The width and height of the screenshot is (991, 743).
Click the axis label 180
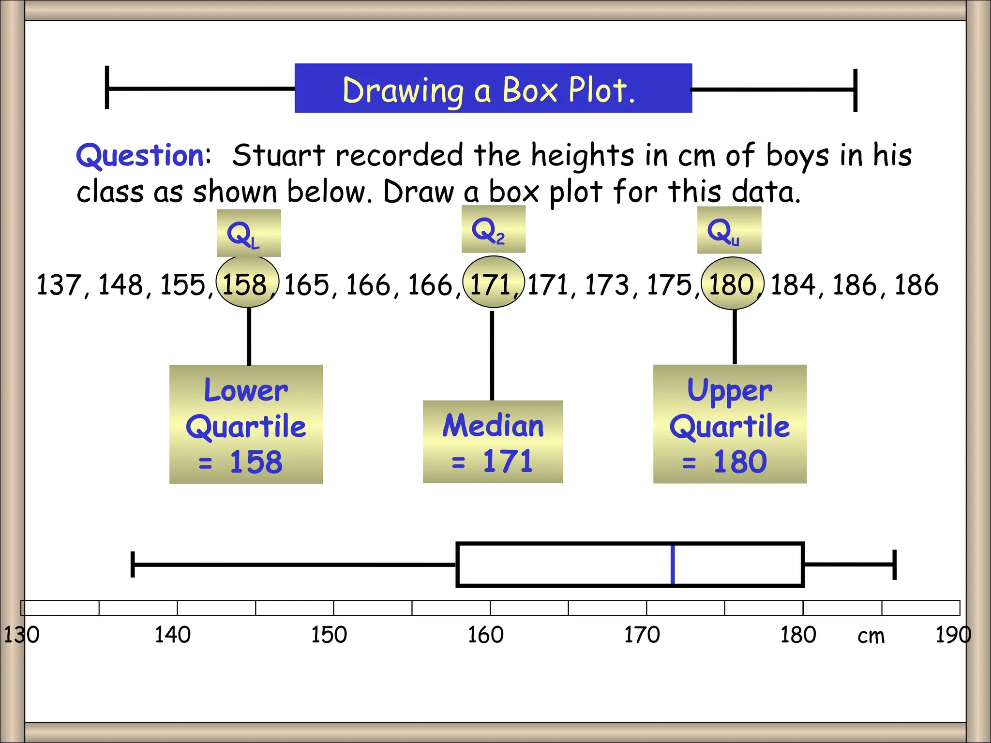(x=798, y=635)
